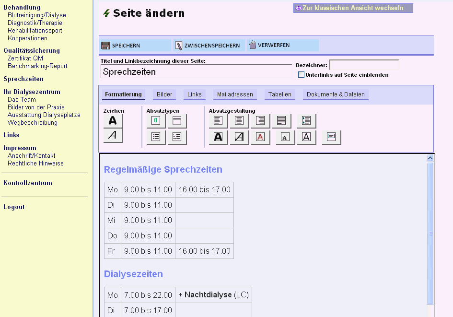Open Kooperationen sidebar link

(27, 38)
